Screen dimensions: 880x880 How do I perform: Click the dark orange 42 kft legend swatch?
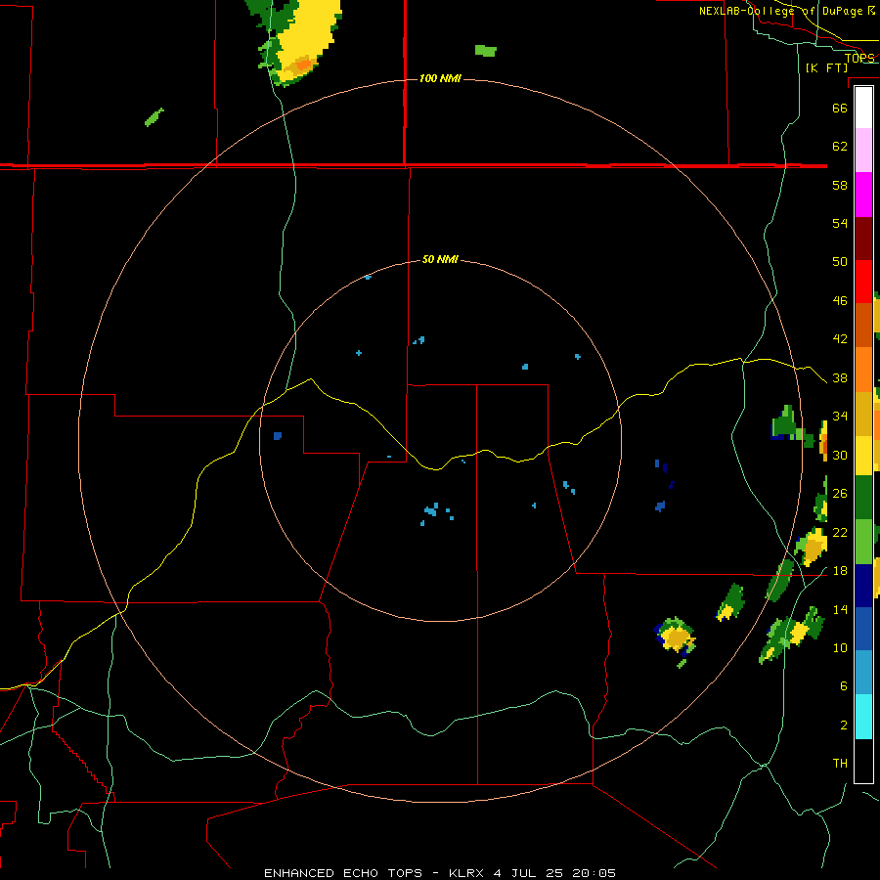click(863, 325)
